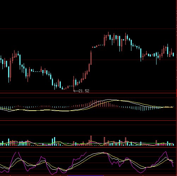Click the blue highlighted segment on the bottom bar
Viewport: 177px width, 176px height.
point(85,175)
